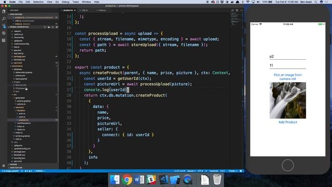Open post.ts in the Mutation folder

pos(22,117)
